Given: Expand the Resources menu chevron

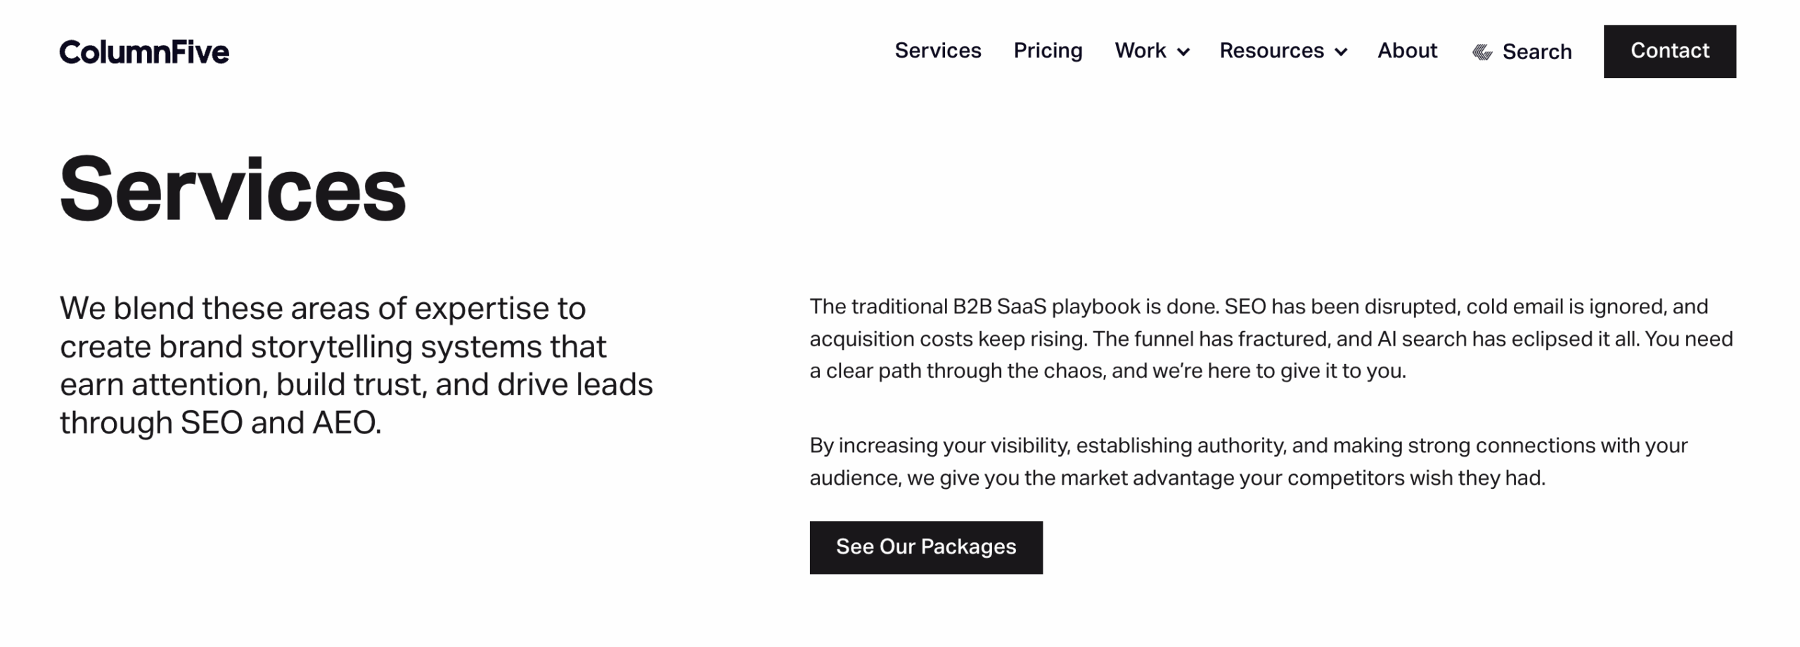Looking at the screenshot, I should [x=1341, y=52].
